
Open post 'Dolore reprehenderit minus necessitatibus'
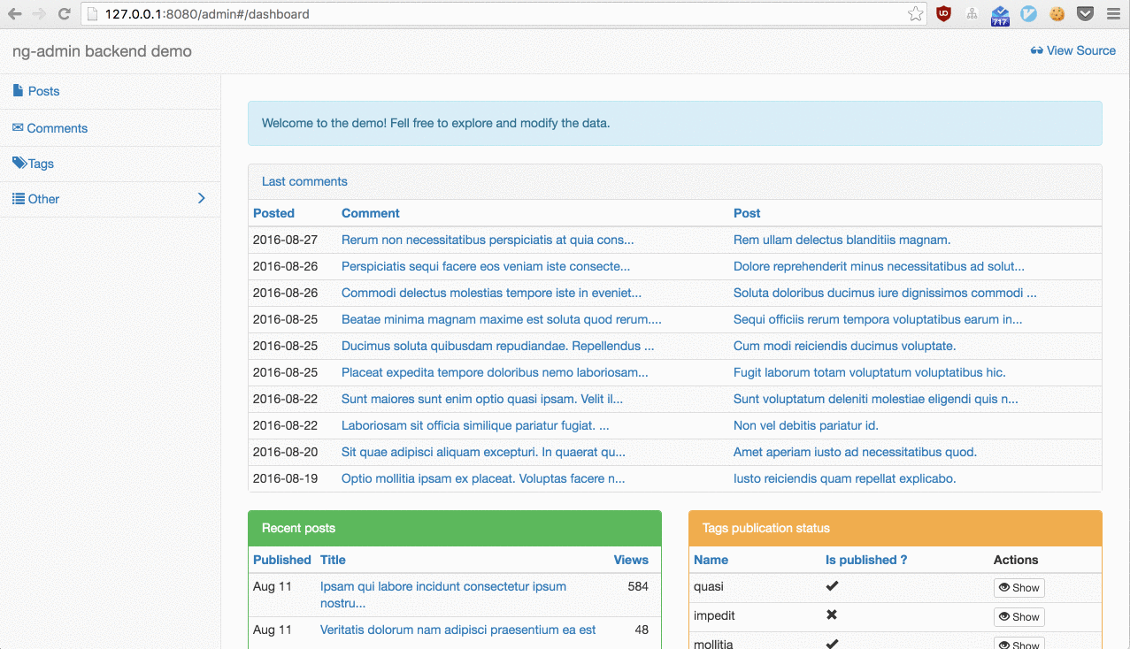pyautogui.click(x=879, y=266)
